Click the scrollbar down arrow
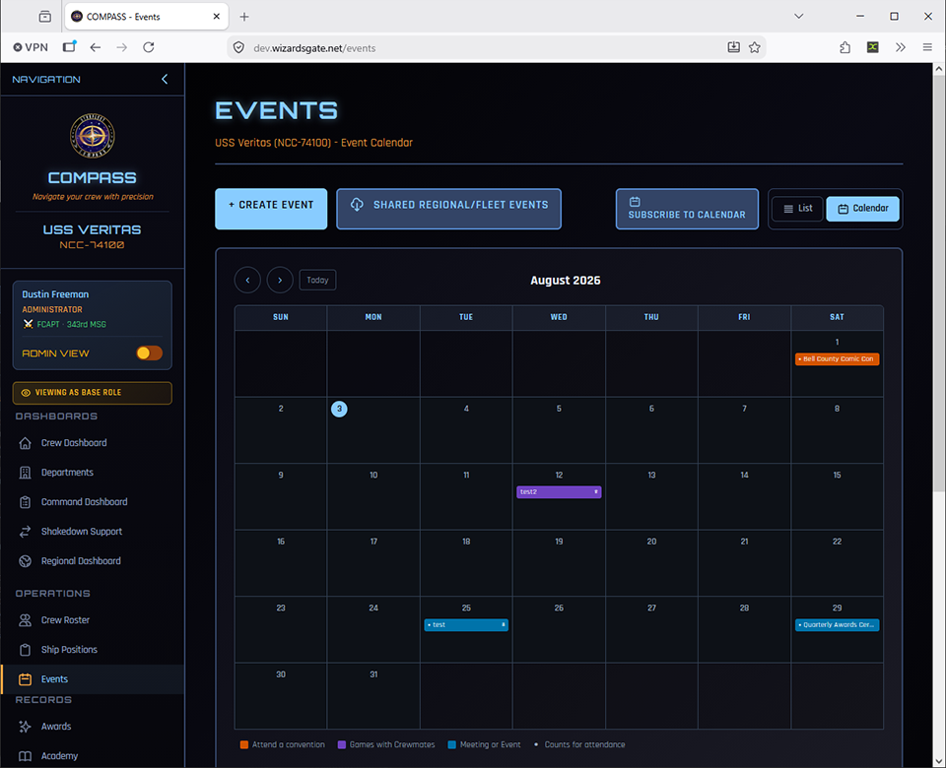 939,761
